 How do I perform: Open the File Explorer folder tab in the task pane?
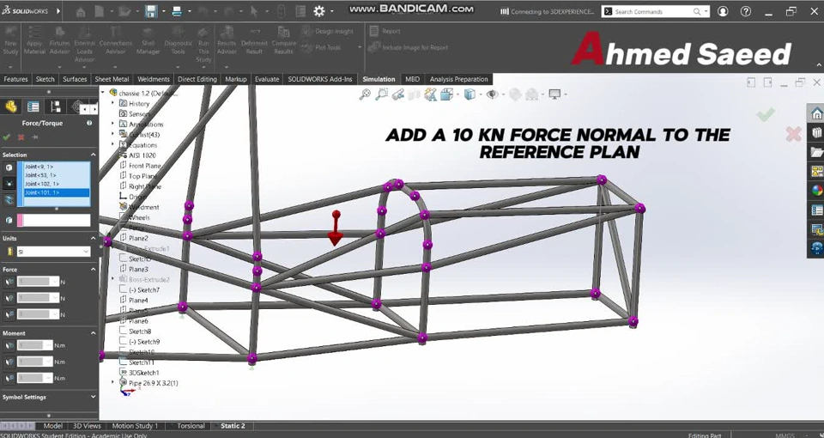(816, 152)
